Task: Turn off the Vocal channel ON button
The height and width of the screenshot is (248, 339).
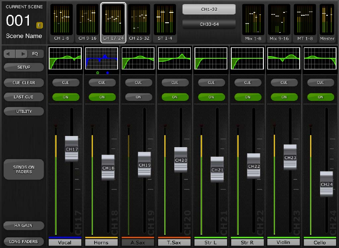Action: tap(66, 97)
